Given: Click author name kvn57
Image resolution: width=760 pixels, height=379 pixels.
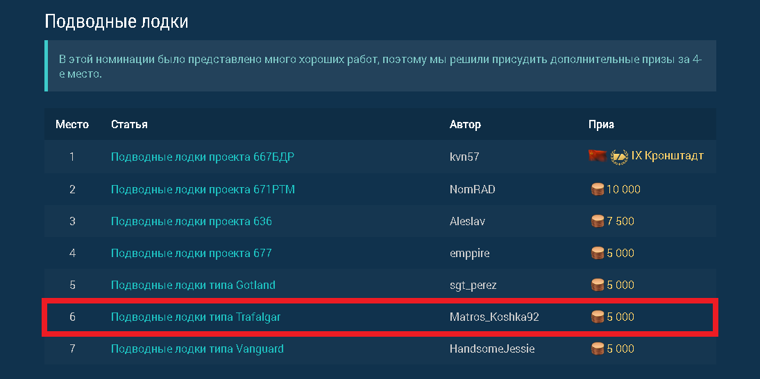Looking at the screenshot, I should tap(464, 157).
